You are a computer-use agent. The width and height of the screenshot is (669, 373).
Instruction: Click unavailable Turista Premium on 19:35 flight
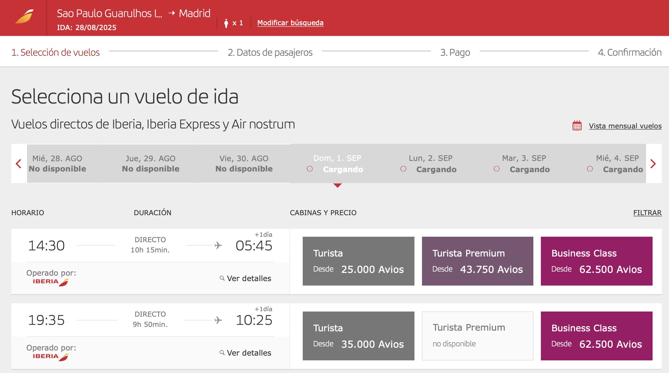(477, 336)
